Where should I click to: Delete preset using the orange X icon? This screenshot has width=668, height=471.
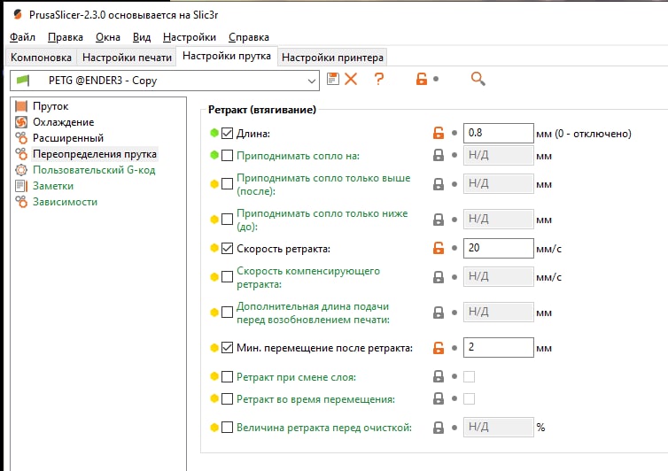[x=351, y=79]
